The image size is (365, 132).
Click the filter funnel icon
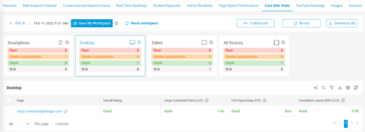(332, 88)
